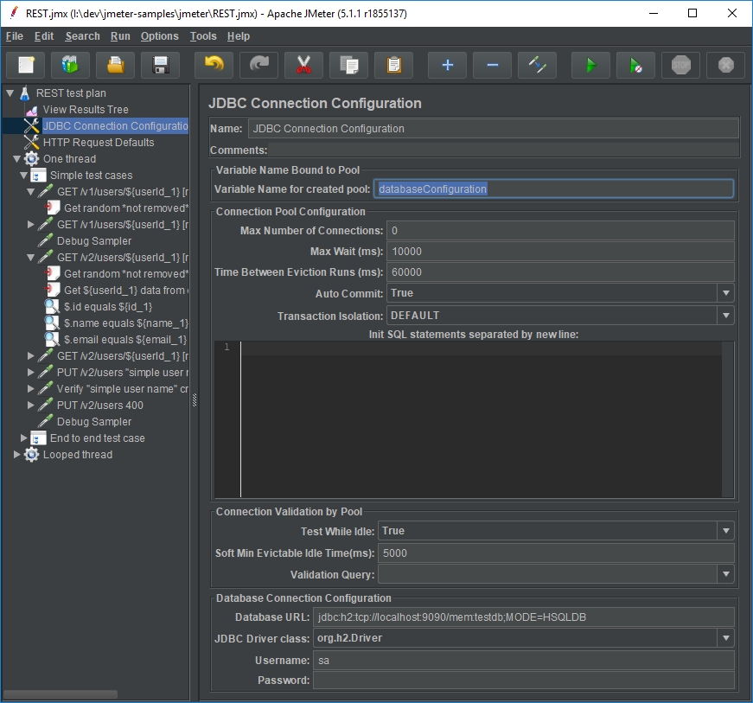
Task: Select $.name equals ${name_1} assertion
Action: click(126, 323)
